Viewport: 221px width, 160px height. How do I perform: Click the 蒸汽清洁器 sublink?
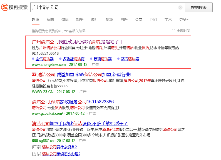[130, 59]
